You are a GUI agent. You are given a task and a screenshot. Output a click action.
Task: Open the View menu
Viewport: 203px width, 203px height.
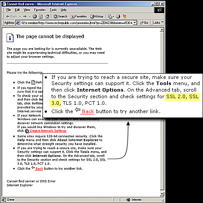tap(27, 10)
